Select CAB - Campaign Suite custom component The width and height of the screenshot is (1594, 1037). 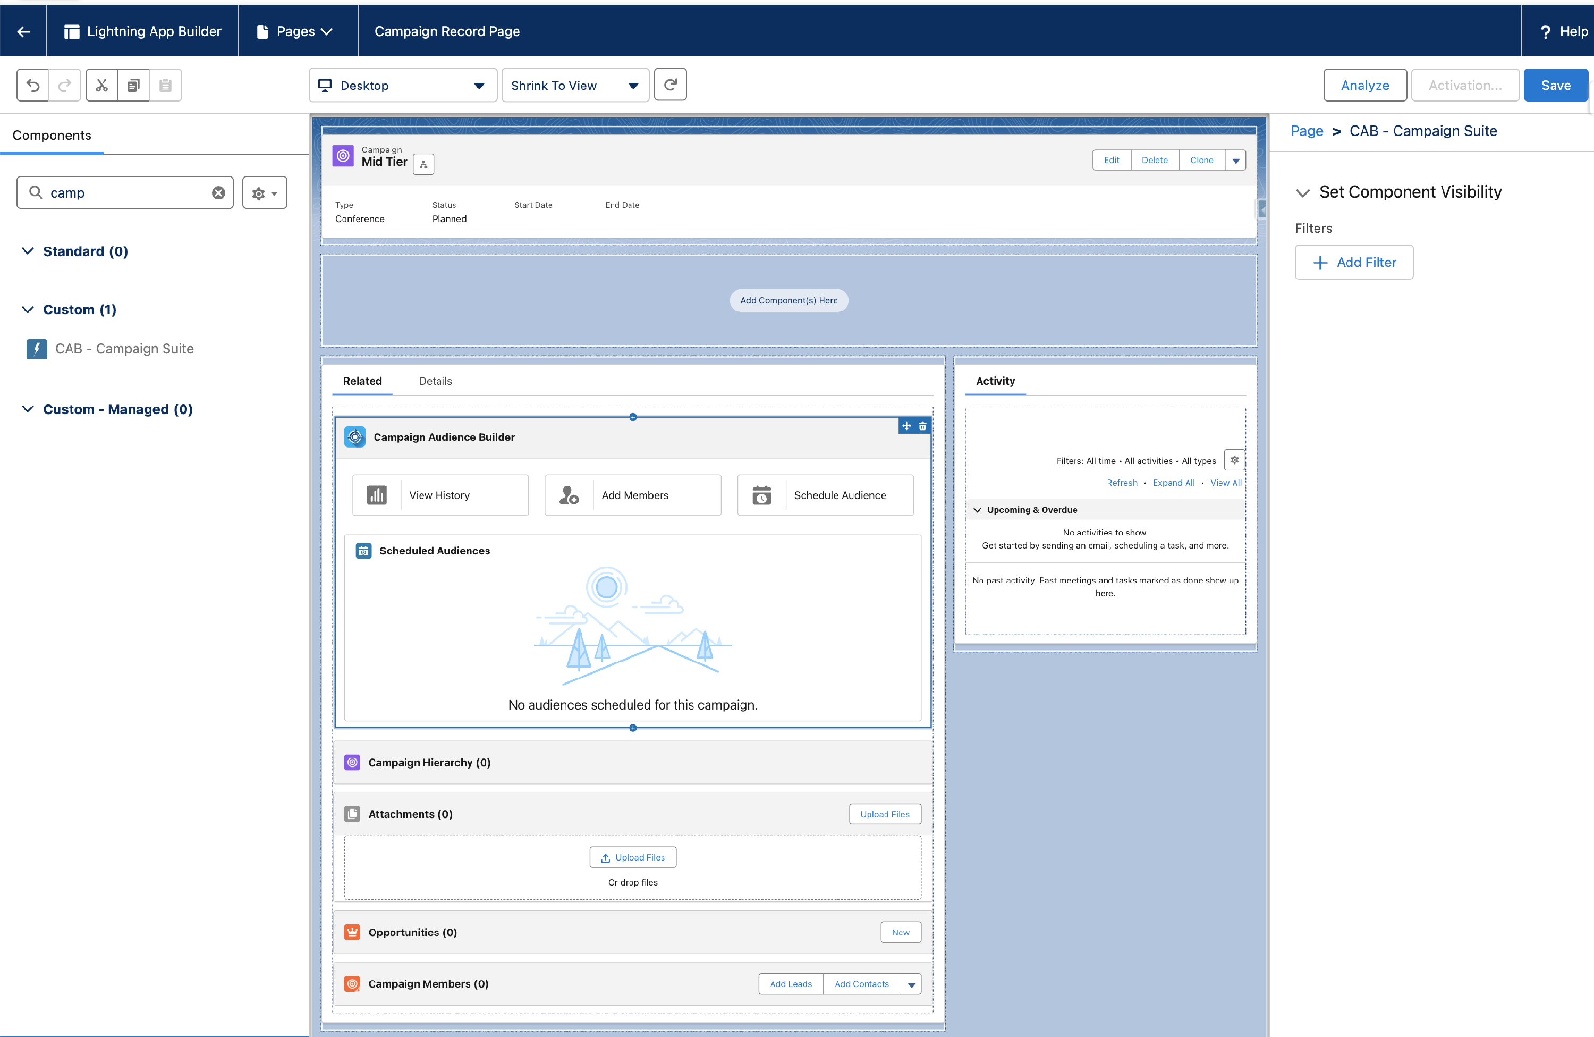124,349
